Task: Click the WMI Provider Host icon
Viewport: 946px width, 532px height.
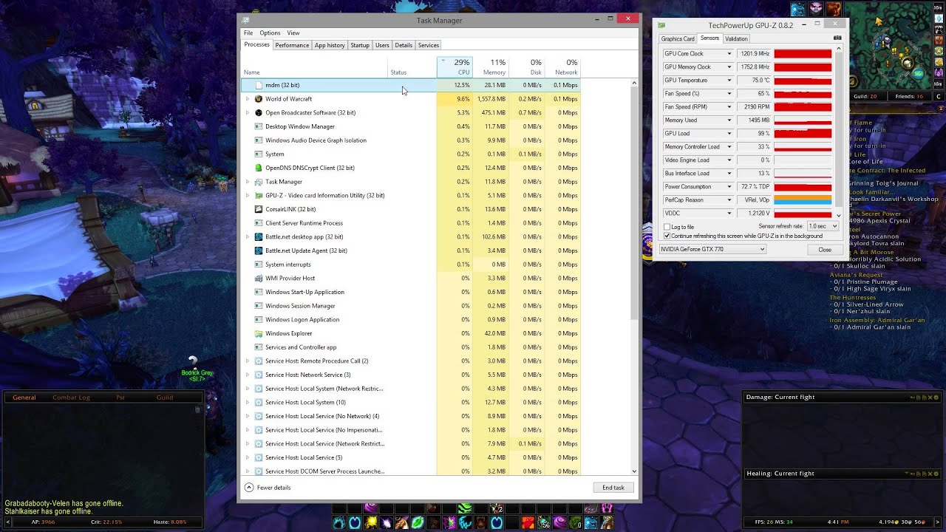Action: pos(259,279)
